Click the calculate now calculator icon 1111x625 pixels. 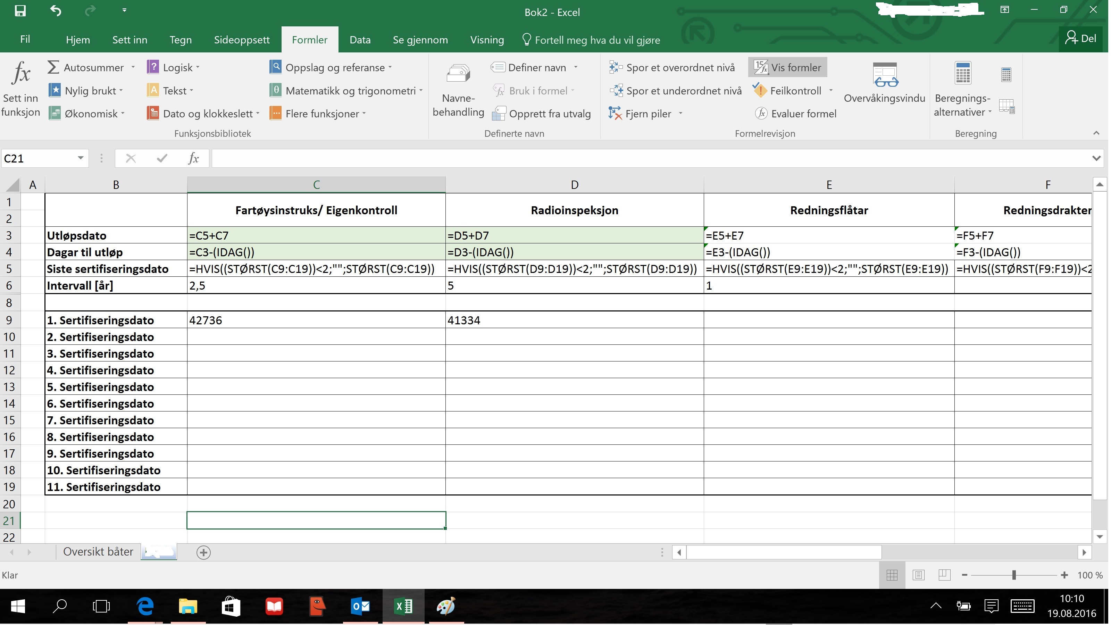1006,75
